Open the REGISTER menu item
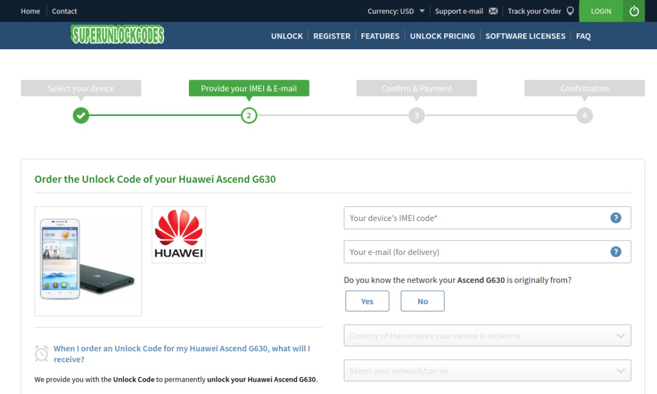Viewport: 657px width, 394px height. pos(332,36)
